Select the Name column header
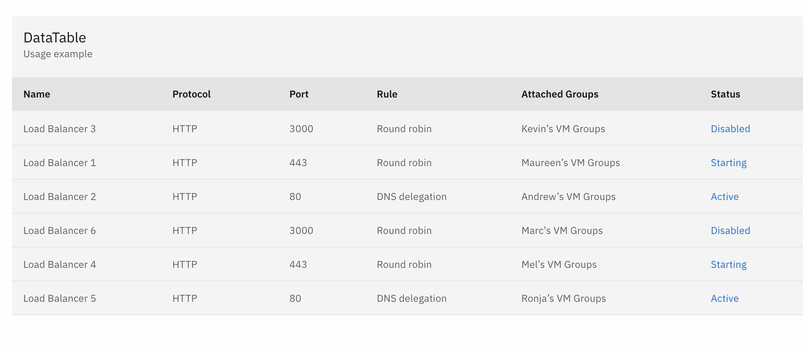Image resolution: width=803 pixels, height=347 pixels. [37, 94]
